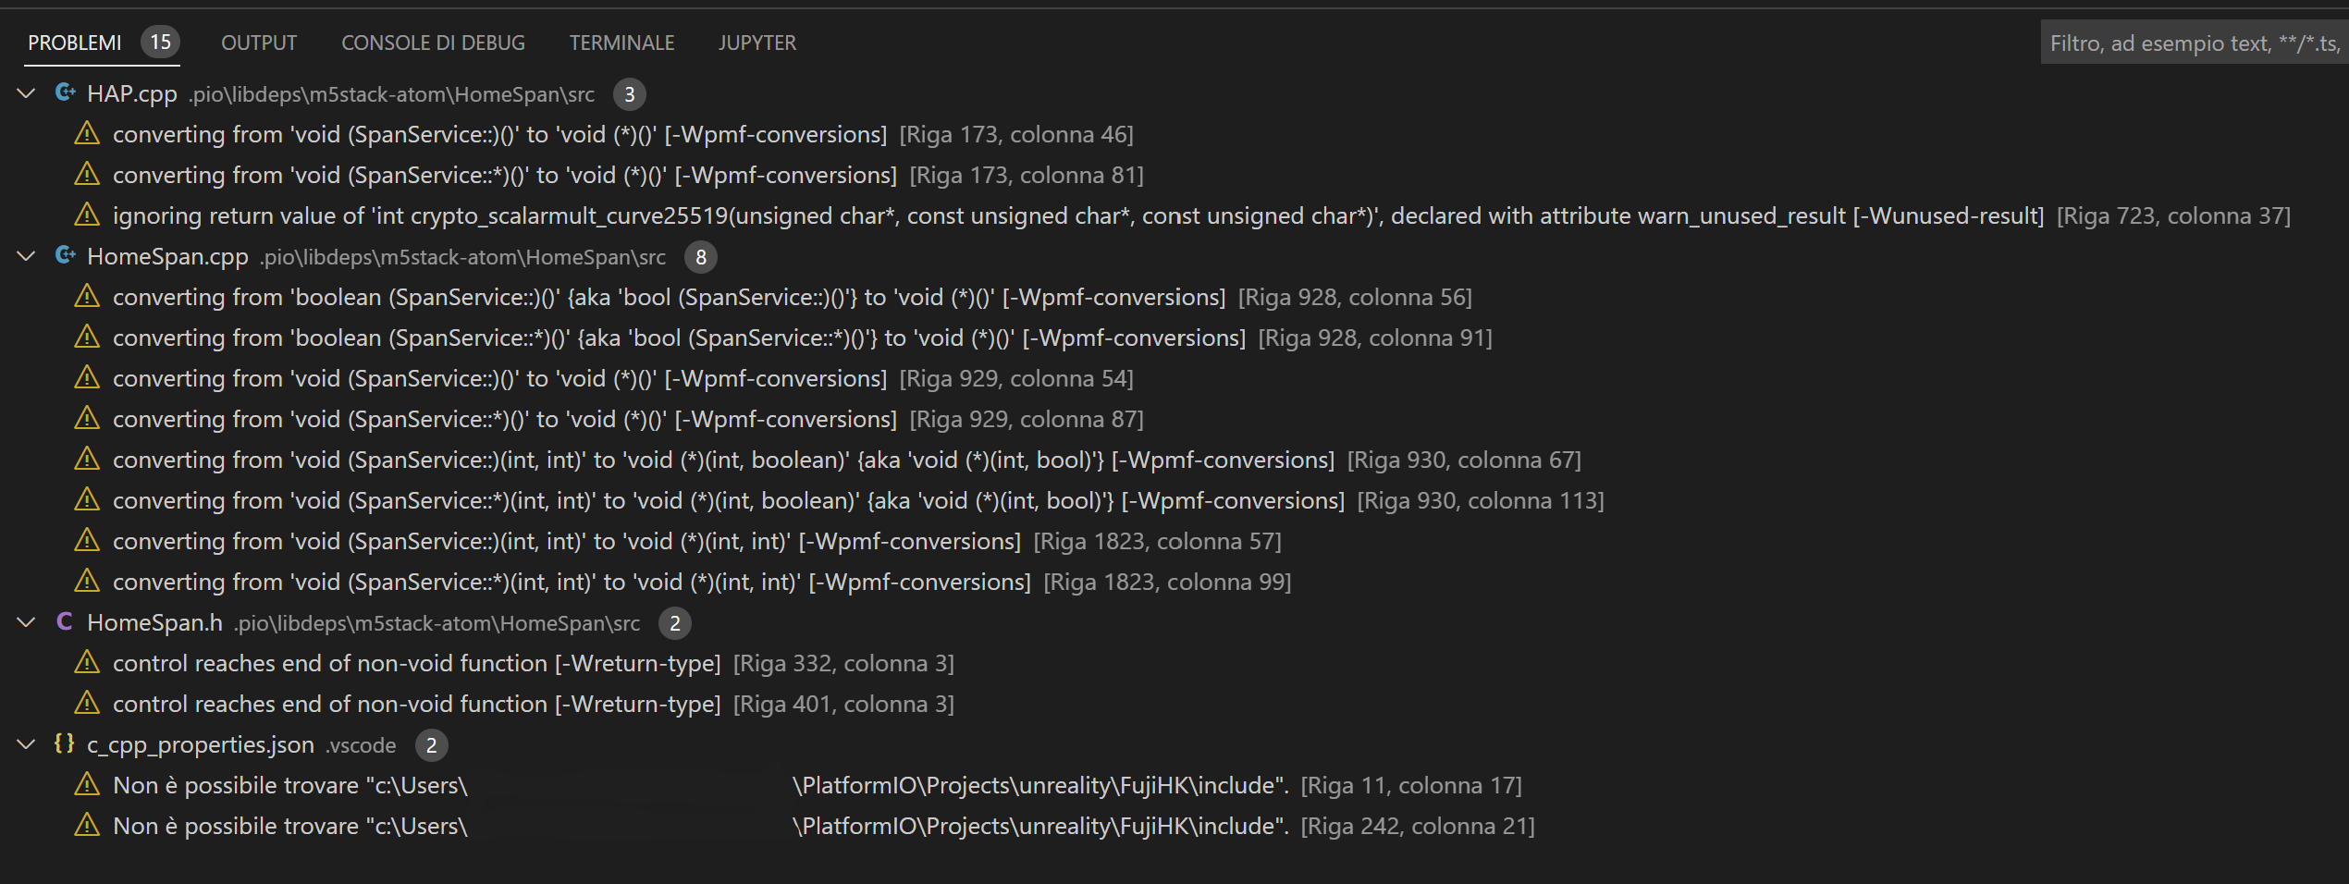Click the filter input field for problems
This screenshot has width=2349, height=884.
2192,43
